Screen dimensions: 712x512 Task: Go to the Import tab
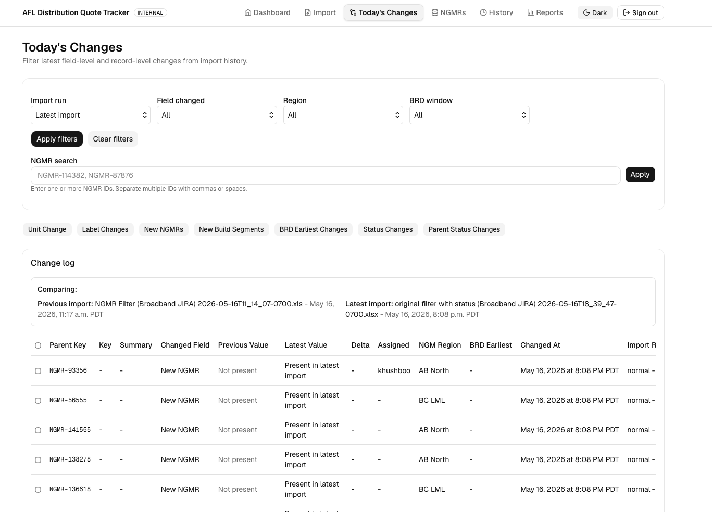(x=320, y=12)
